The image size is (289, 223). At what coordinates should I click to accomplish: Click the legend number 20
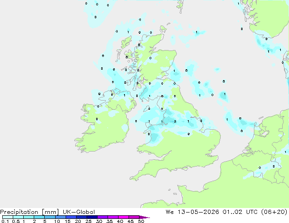tap(78, 221)
